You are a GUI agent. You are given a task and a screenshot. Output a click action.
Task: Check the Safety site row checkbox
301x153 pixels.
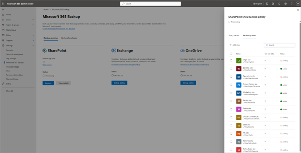(x=231, y=109)
